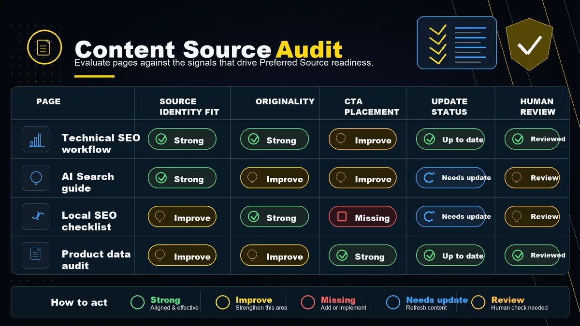Click AI Search guide Needs update badge
The width and height of the screenshot is (580, 326).
tap(450, 178)
